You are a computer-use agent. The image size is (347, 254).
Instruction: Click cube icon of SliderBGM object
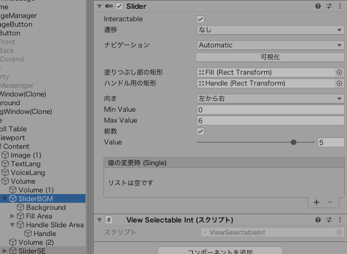[13, 198]
